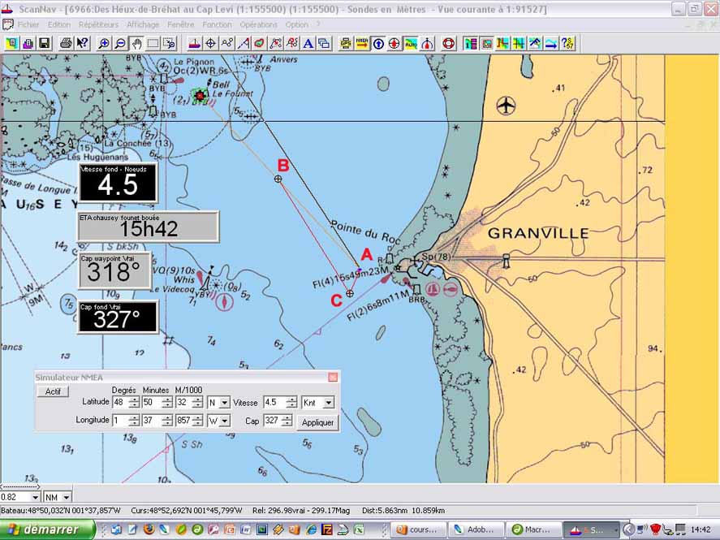Open the latitude N/S hemisphere dropdown

(x=224, y=403)
